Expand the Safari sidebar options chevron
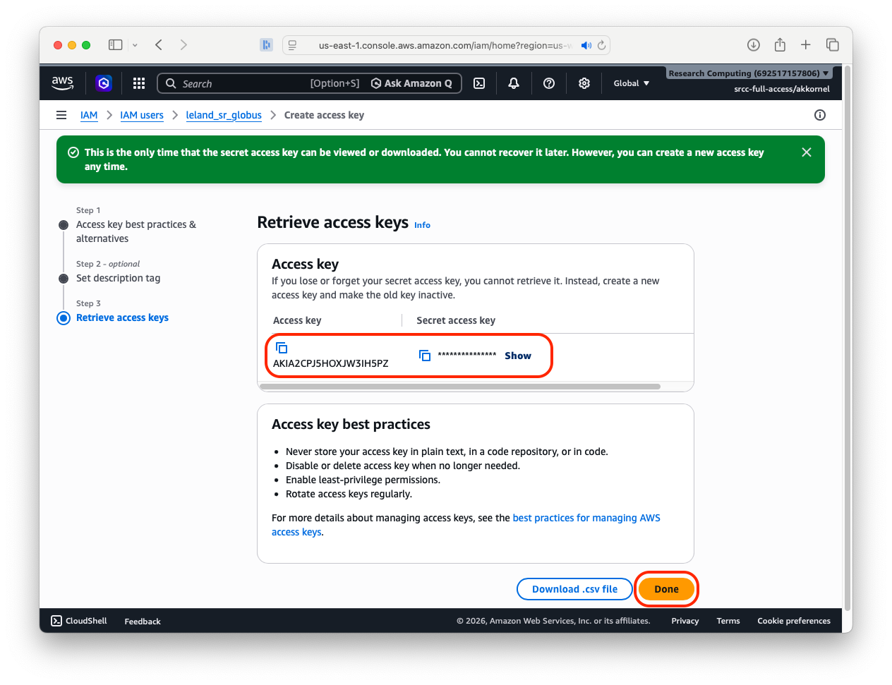Screen dimensions: 892x685 click(135, 45)
